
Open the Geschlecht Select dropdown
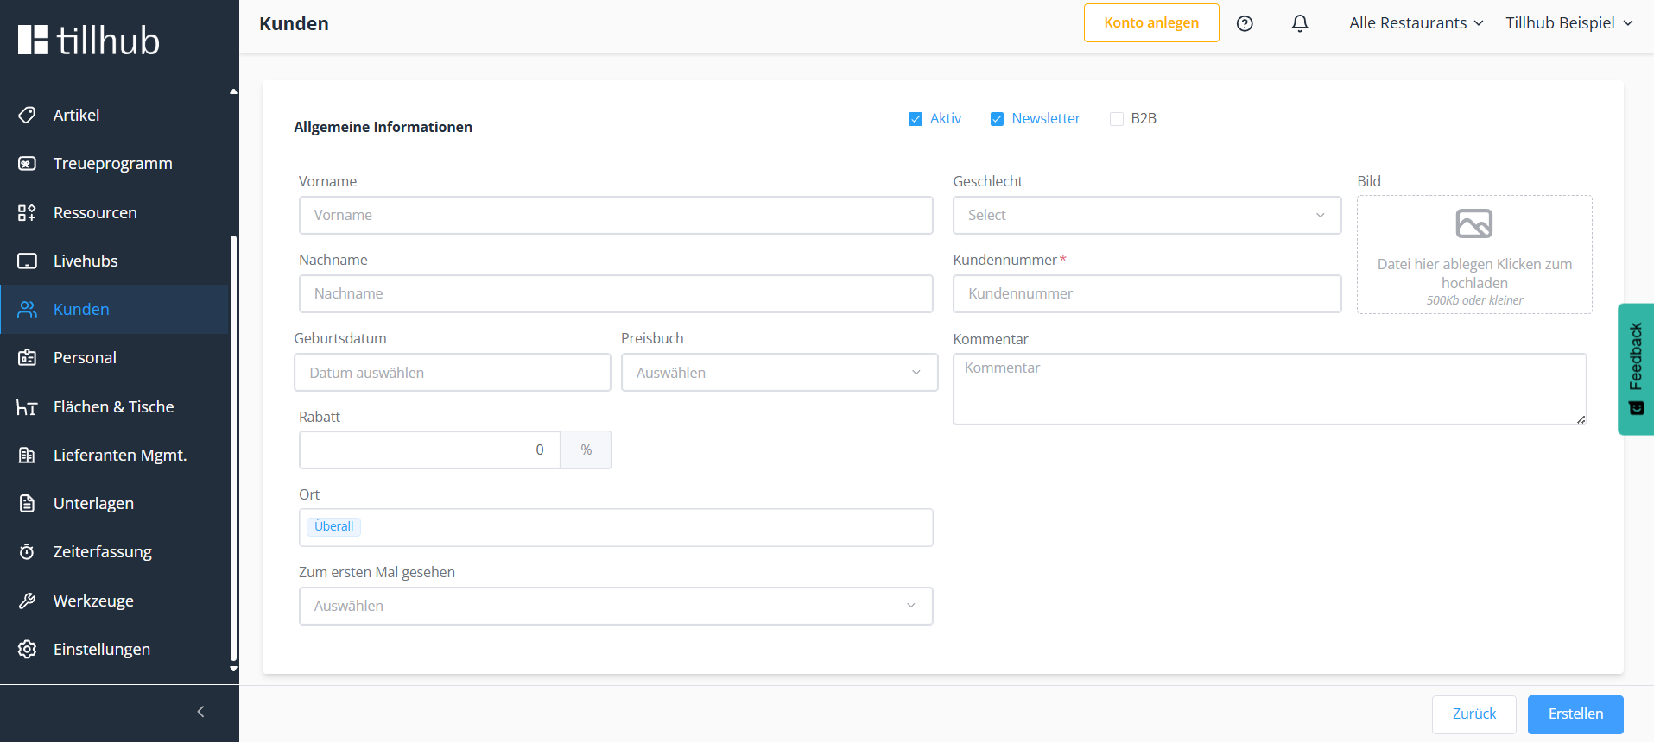click(x=1147, y=215)
